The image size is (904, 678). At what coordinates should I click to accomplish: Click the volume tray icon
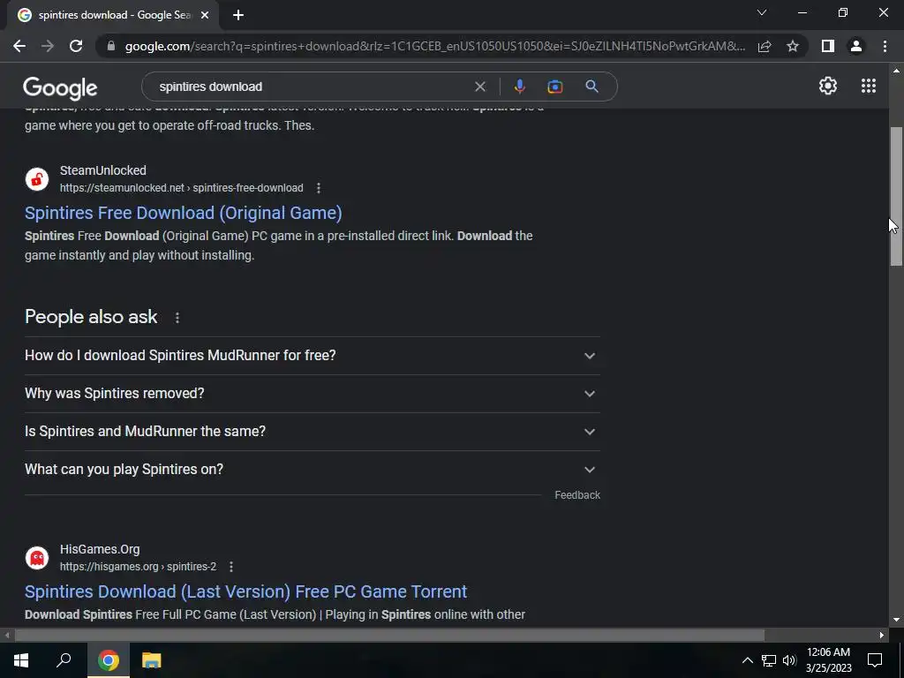click(789, 660)
